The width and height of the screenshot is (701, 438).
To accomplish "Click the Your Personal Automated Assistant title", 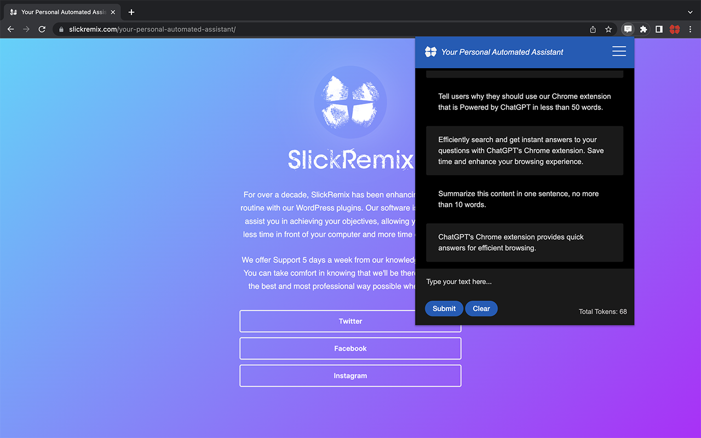I will click(x=502, y=52).
